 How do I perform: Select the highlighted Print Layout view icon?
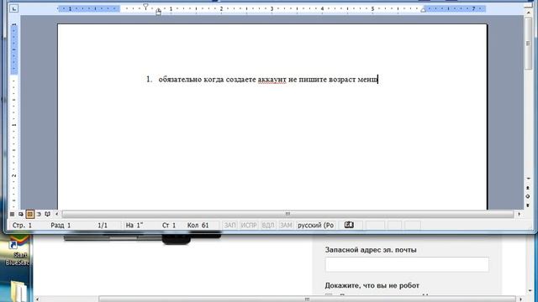click(30, 215)
